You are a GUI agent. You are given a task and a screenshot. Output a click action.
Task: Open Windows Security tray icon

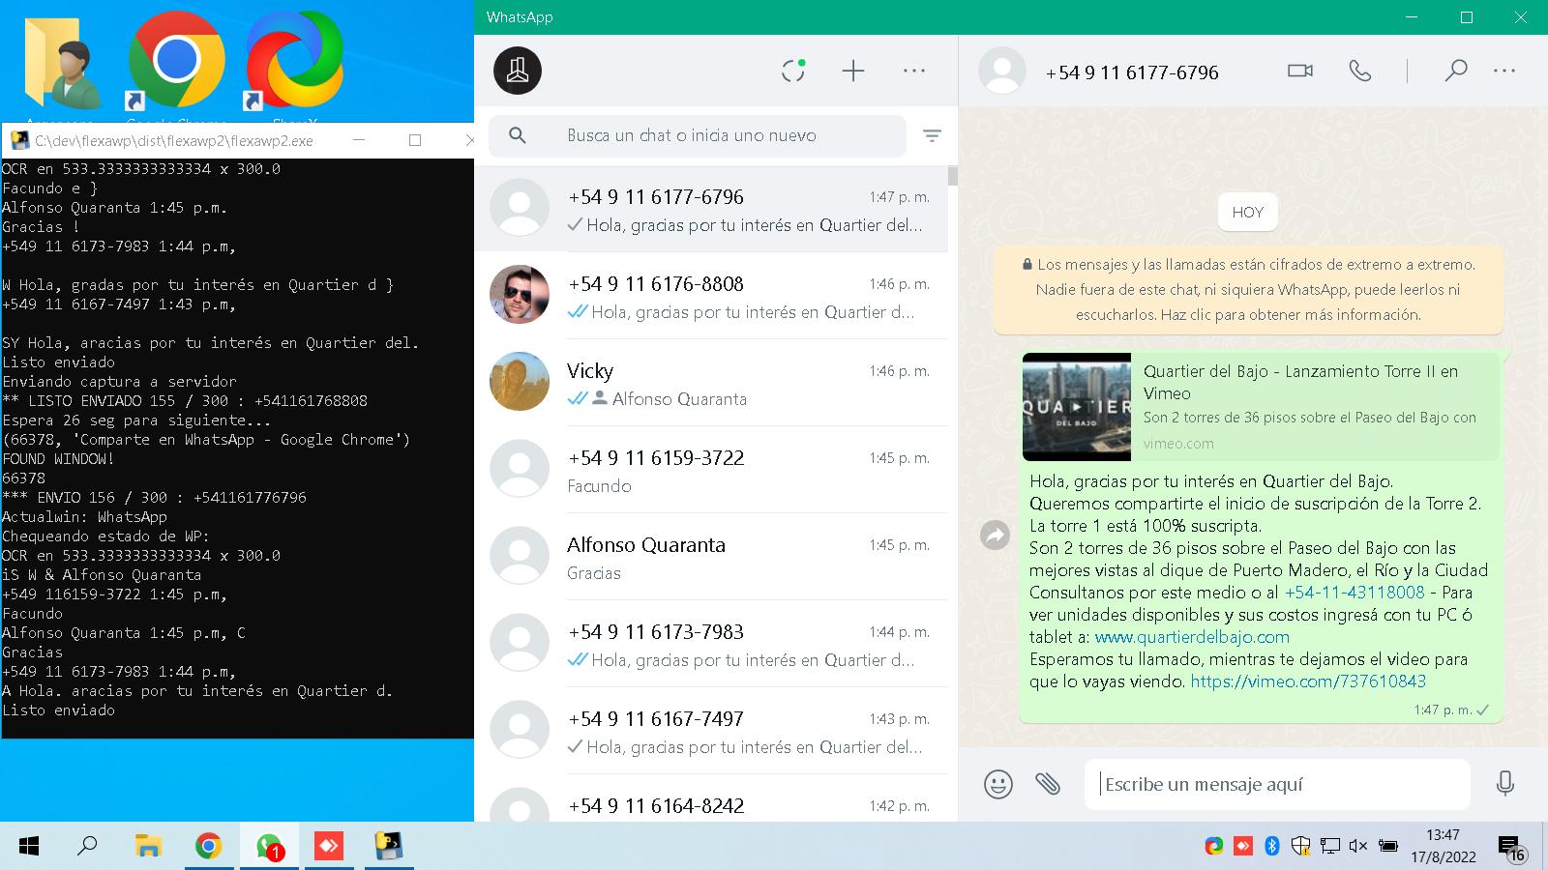[1301, 846]
